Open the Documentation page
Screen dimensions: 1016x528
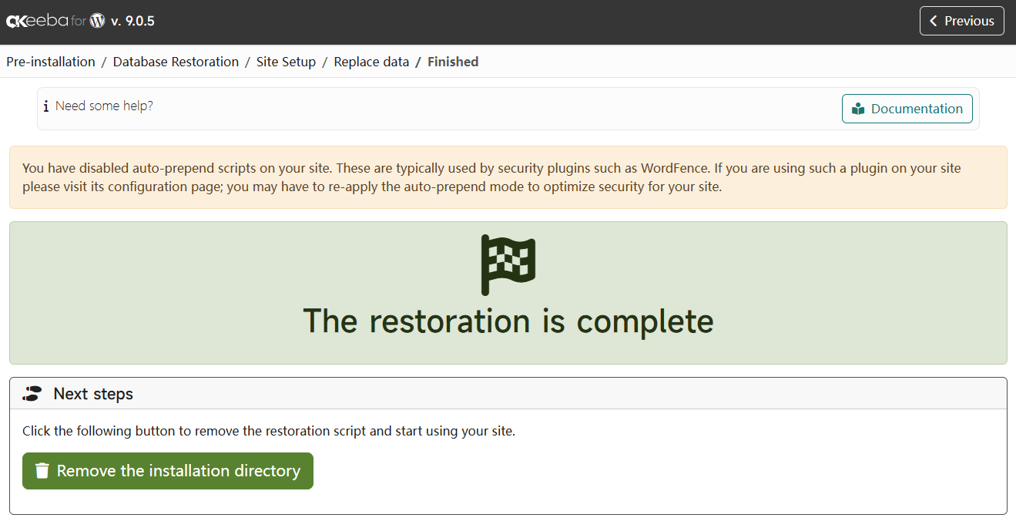907,109
